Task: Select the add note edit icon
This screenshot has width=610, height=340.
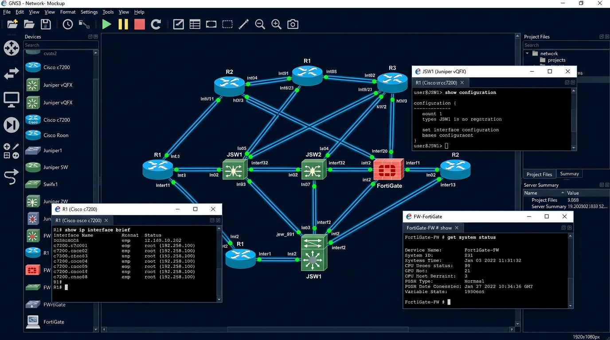Action: pos(178,24)
